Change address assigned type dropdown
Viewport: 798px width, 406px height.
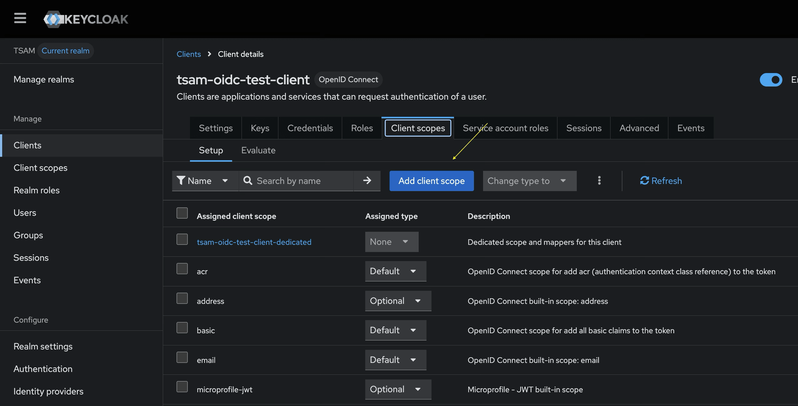pyautogui.click(x=398, y=301)
